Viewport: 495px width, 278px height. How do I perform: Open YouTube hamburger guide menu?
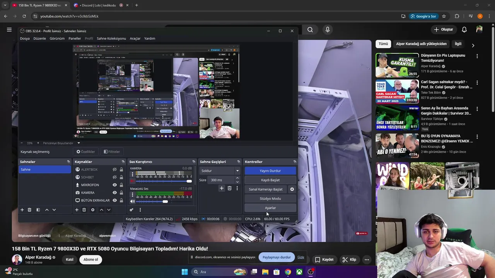click(9, 29)
